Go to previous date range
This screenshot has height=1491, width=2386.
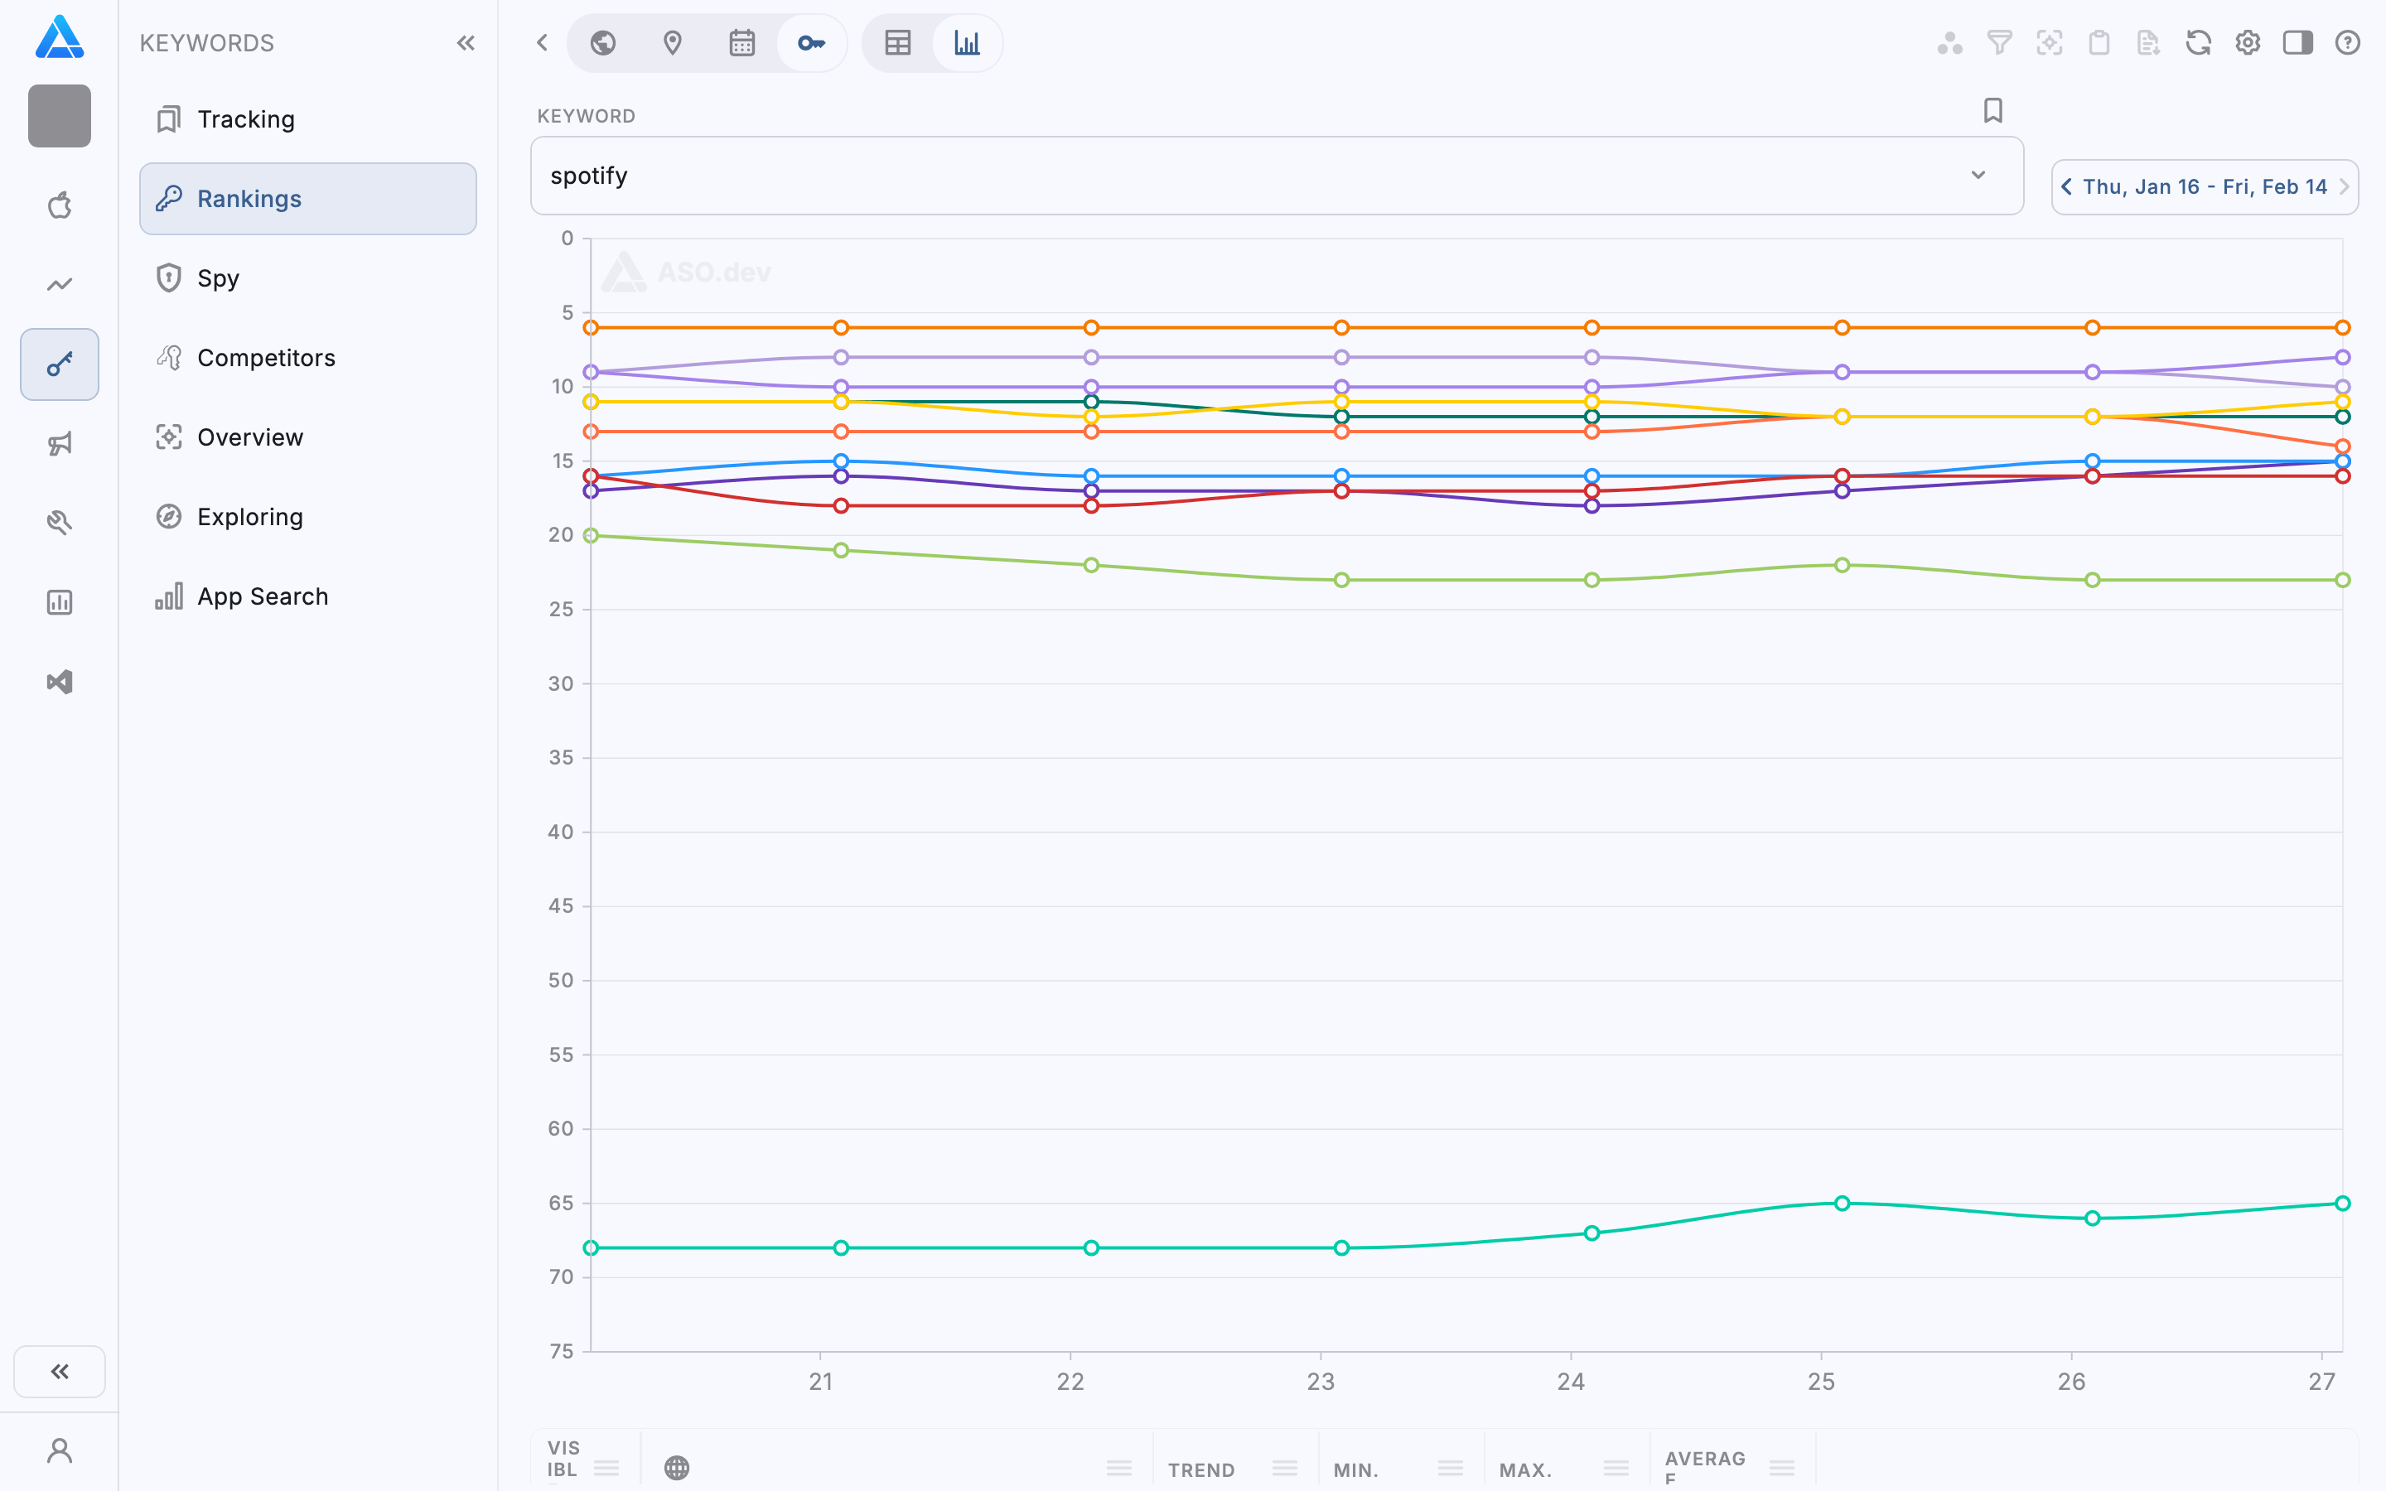[x=2066, y=186]
